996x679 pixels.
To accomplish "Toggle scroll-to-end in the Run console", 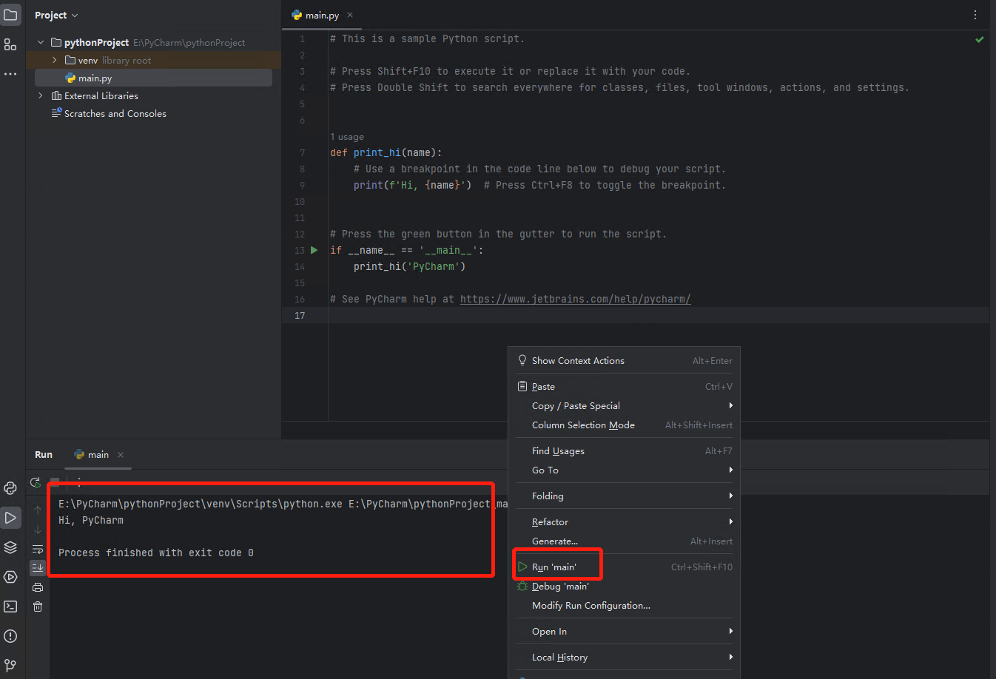I will [38, 567].
